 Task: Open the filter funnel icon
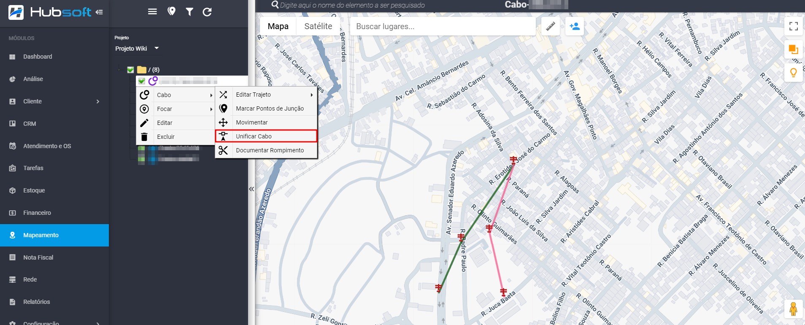coord(189,12)
